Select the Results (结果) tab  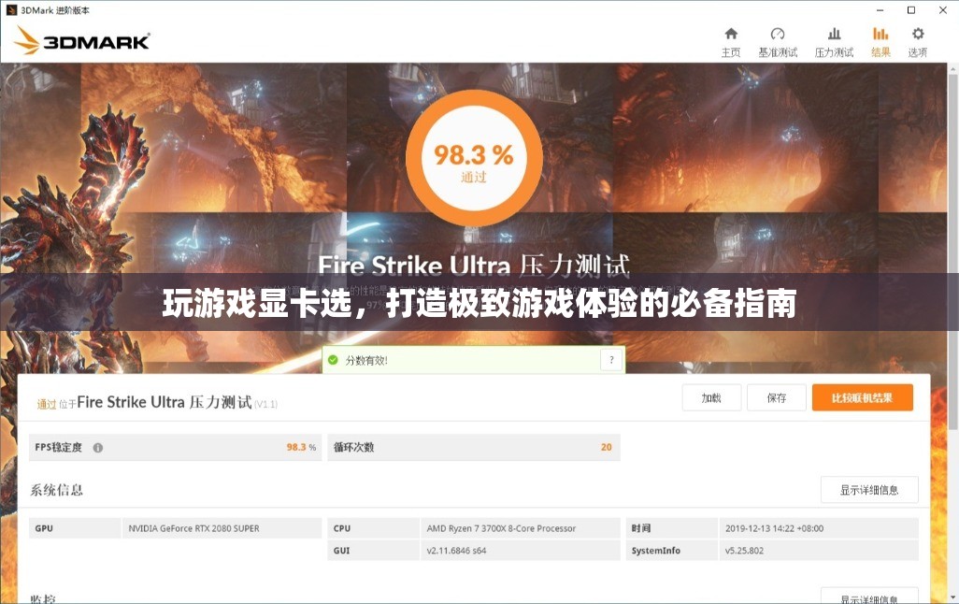880,42
